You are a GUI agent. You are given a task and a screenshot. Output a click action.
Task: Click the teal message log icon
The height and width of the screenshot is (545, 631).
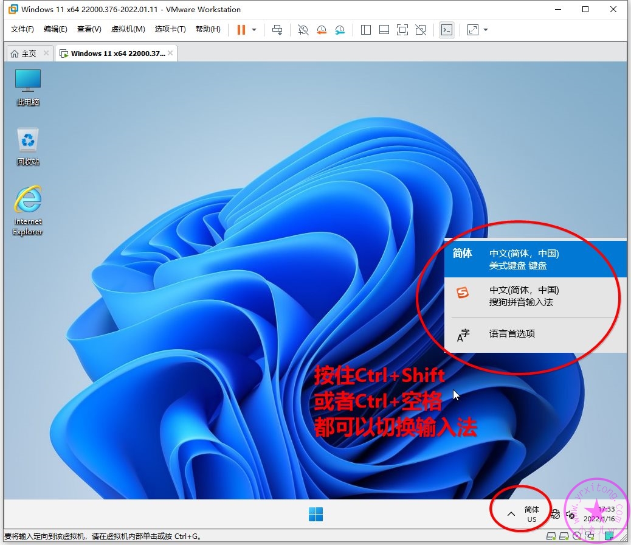point(609,536)
